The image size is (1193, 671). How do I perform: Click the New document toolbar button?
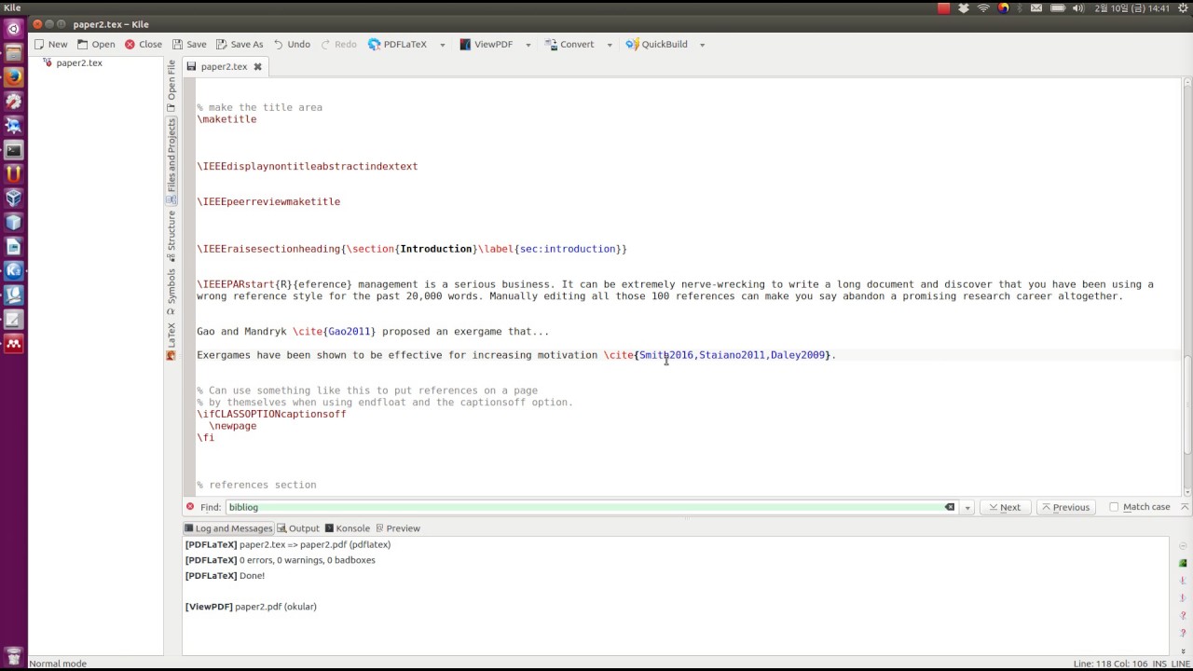pos(50,44)
